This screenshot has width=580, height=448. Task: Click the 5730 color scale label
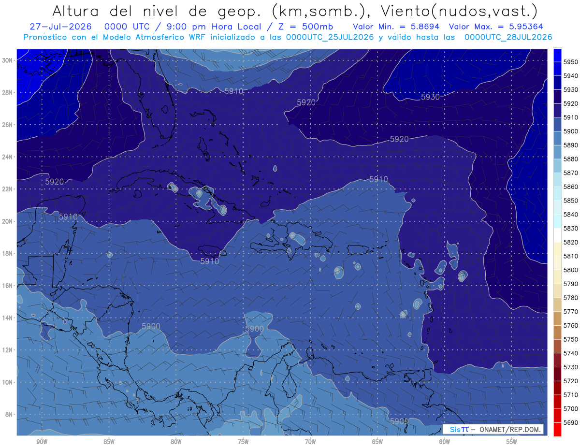click(x=570, y=367)
